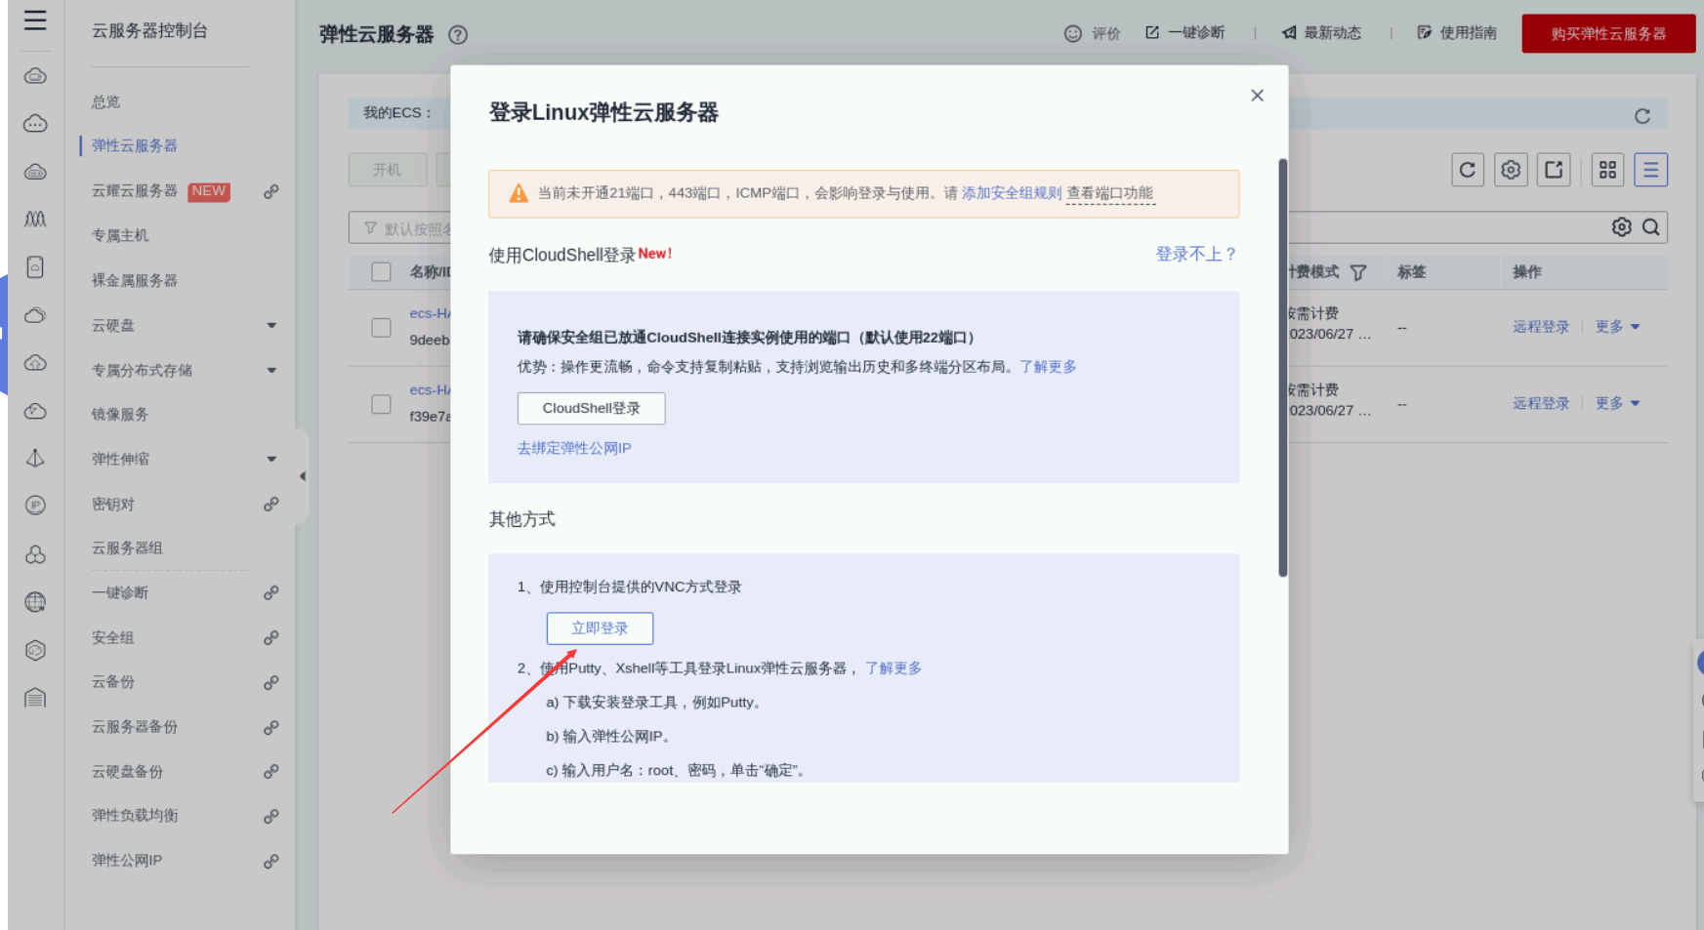This screenshot has width=1704, height=930.
Task: Click 最新动态 in the top bar
Action: tap(1321, 33)
